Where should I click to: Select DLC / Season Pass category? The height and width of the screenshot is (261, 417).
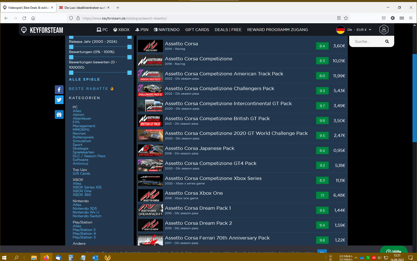click(x=89, y=156)
